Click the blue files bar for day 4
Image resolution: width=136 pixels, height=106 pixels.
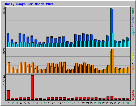click(20, 38)
